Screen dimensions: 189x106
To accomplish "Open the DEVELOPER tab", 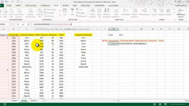I will (x=85, y=6).
